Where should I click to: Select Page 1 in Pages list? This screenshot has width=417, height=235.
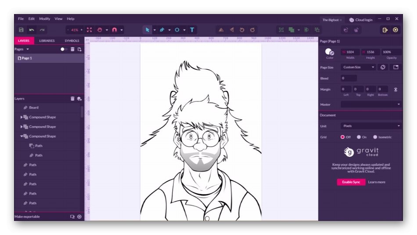49,58
